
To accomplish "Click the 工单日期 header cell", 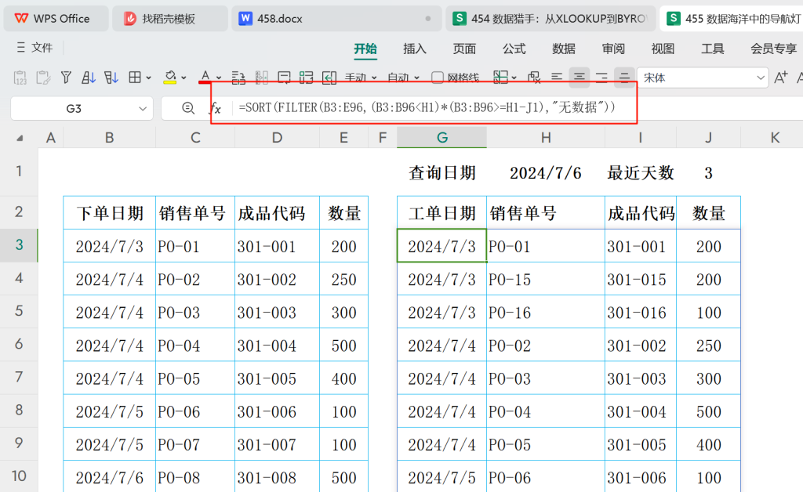I will (x=442, y=213).
